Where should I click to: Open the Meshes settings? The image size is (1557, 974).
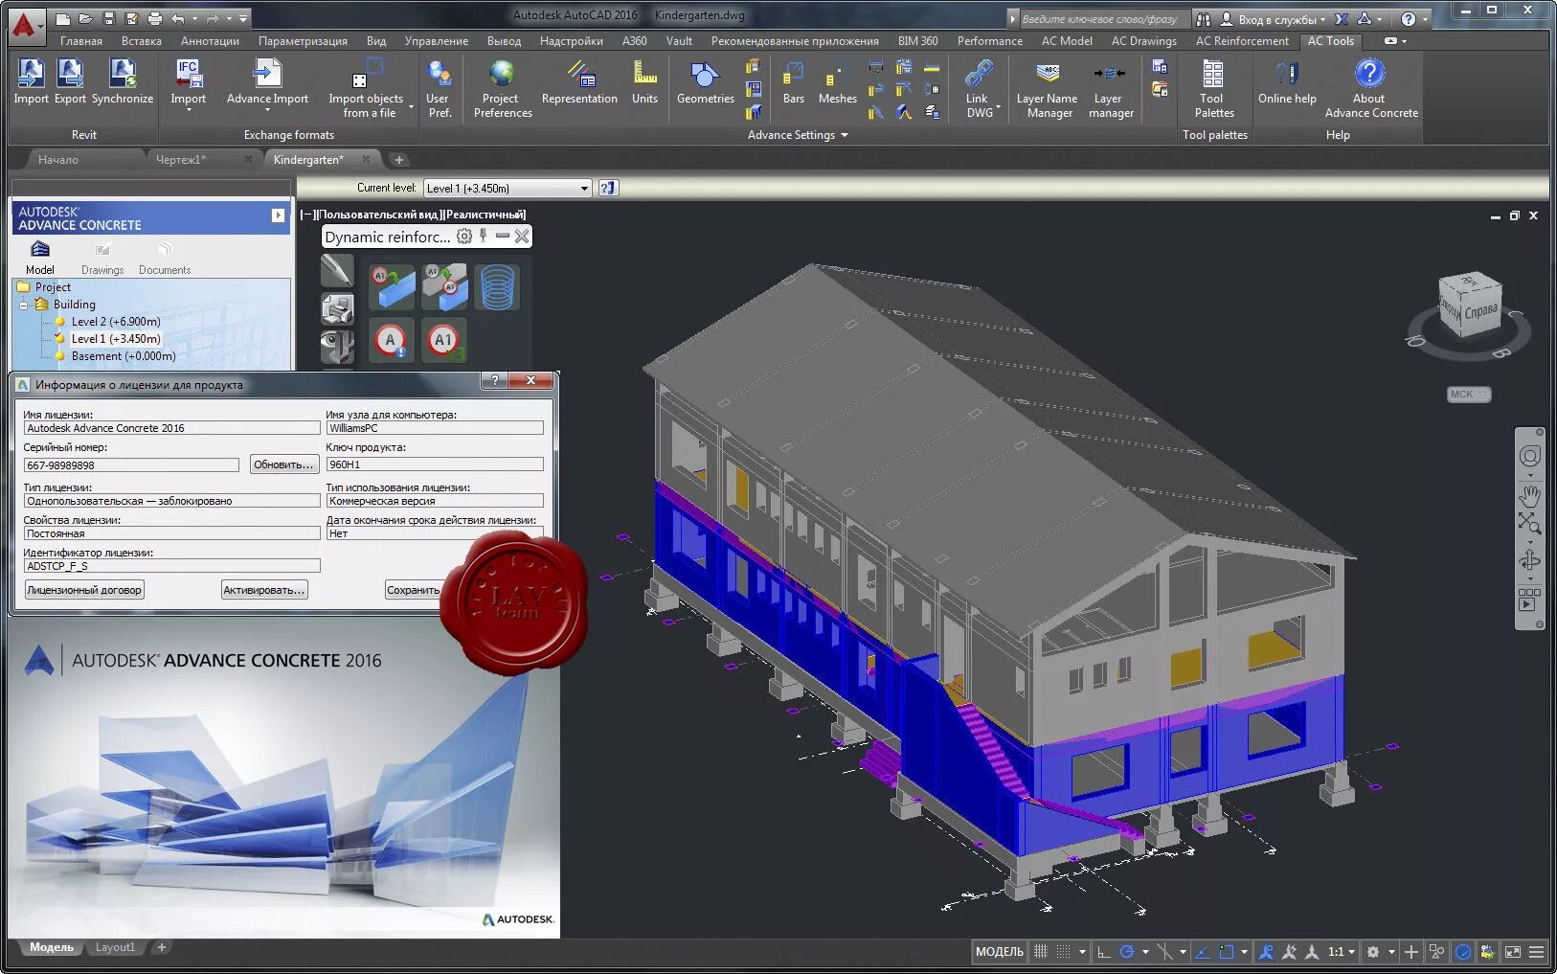pyautogui.click(x=837, y=81)
